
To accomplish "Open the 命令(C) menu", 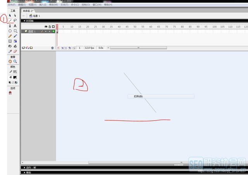I will 75,5.
